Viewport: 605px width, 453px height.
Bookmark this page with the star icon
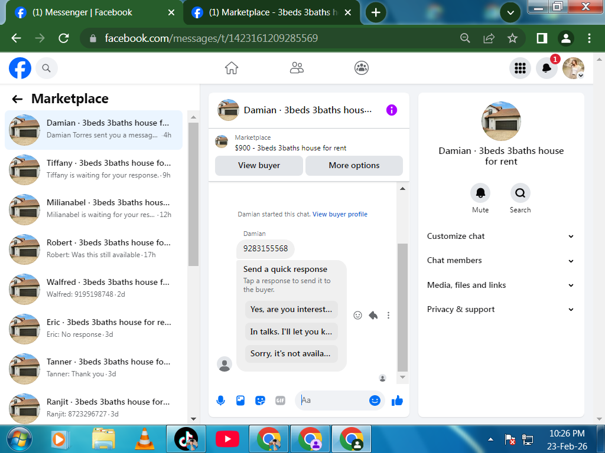pos(512,38)
